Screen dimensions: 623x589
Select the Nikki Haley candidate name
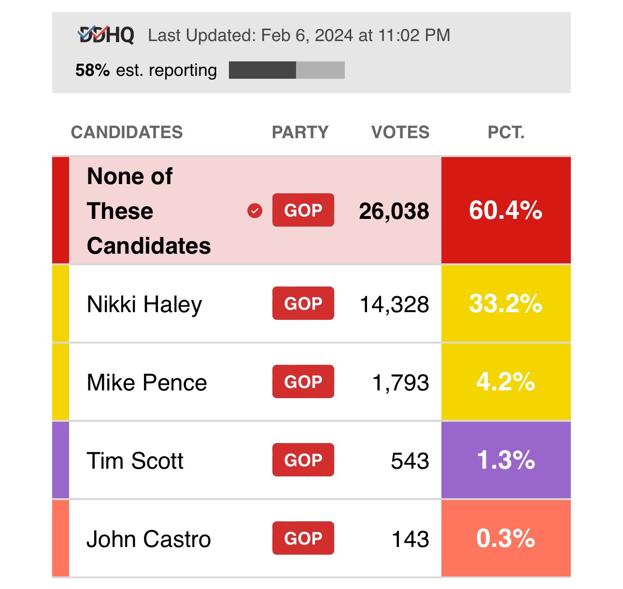144,304
